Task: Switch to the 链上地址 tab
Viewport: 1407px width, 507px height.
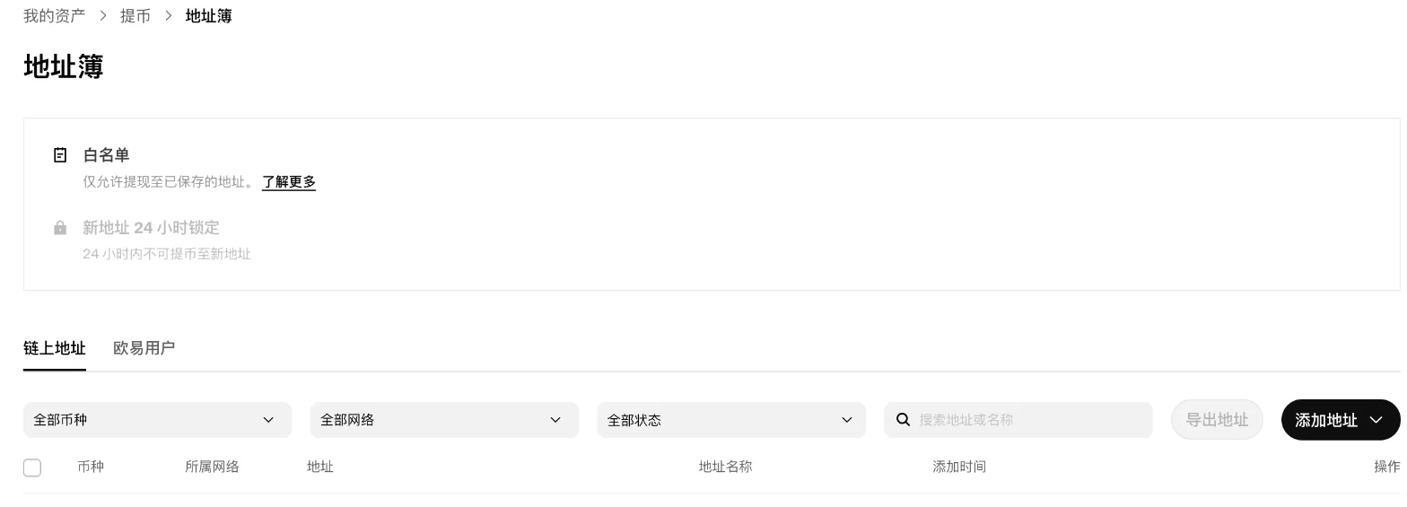Action: (x=55, y=348)
